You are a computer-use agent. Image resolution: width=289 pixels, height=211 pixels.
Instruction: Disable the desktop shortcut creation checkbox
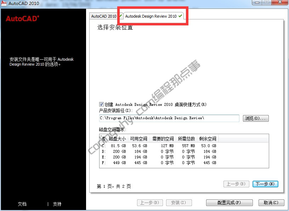point(101,104)
